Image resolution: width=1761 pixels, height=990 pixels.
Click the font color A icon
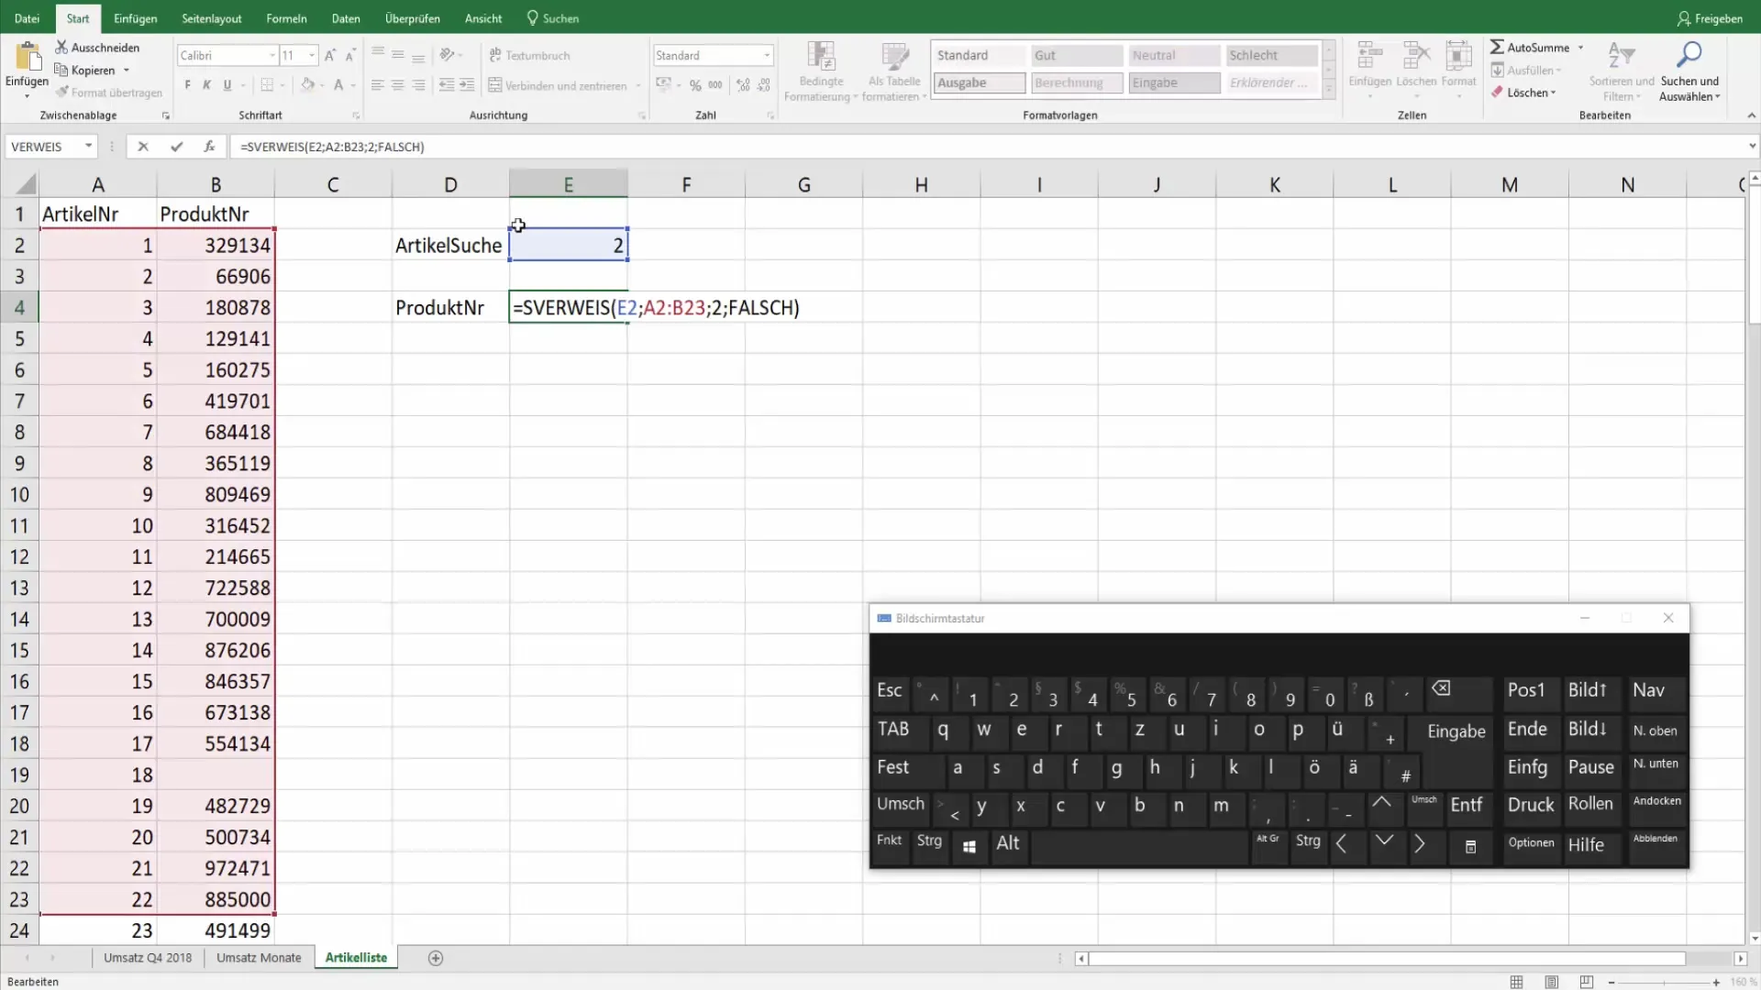338,85
